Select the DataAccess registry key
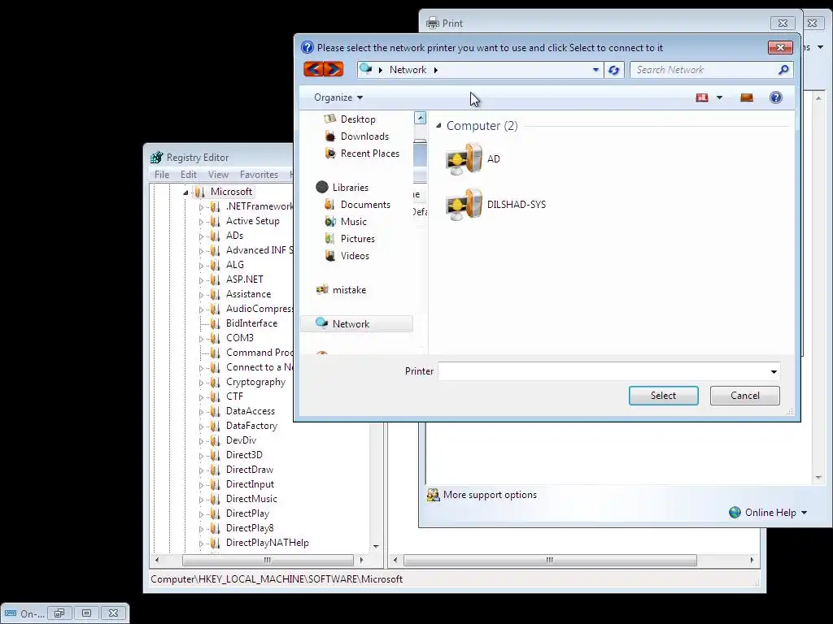The height and width of the screenshot is (624, 833). [x=251, y=410]
